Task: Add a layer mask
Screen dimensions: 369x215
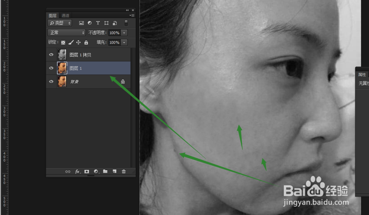Action: [x=87, y=172]
